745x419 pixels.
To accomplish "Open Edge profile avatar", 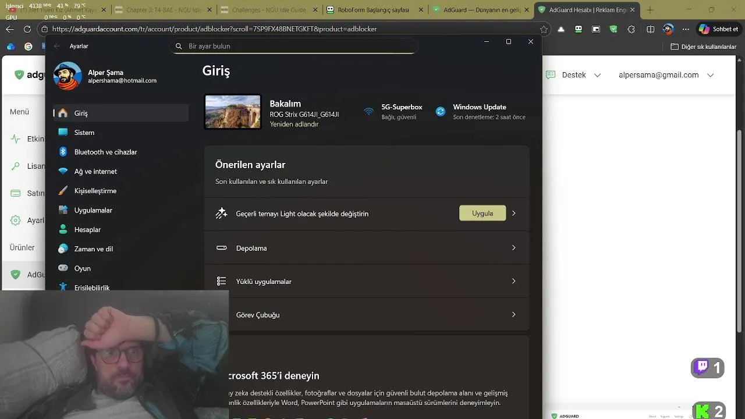I will (668, 29).
